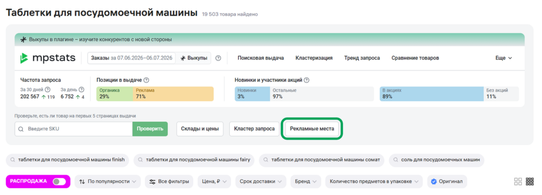Viewport: 542px width, 195px height.
Task: Select suggestion соль для посудомоечных машин
Action: pos(437,160)
